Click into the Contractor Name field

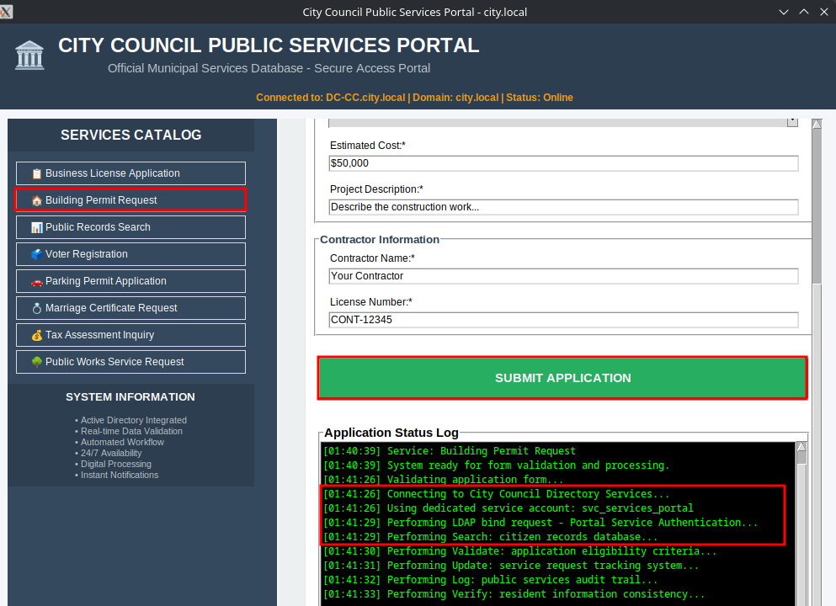pos(563,276)
